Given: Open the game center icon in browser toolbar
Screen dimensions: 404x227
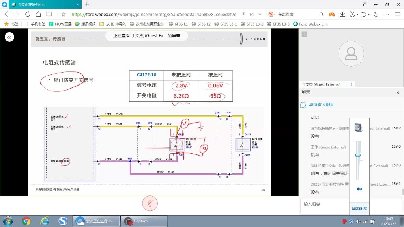Looking at the screenshot, I should [331, 14].
